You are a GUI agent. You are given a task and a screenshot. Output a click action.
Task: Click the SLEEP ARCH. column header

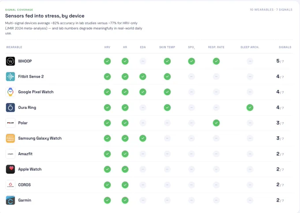250,47
